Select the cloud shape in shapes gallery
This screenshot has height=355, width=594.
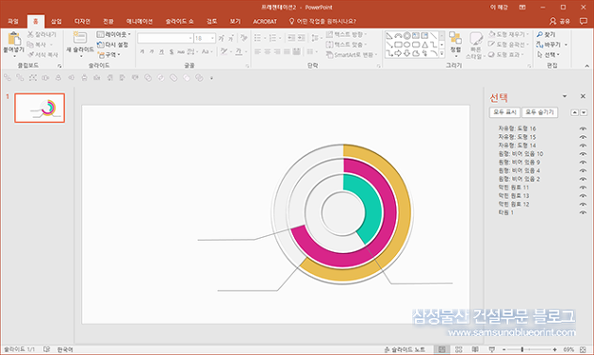click(416, 54)
